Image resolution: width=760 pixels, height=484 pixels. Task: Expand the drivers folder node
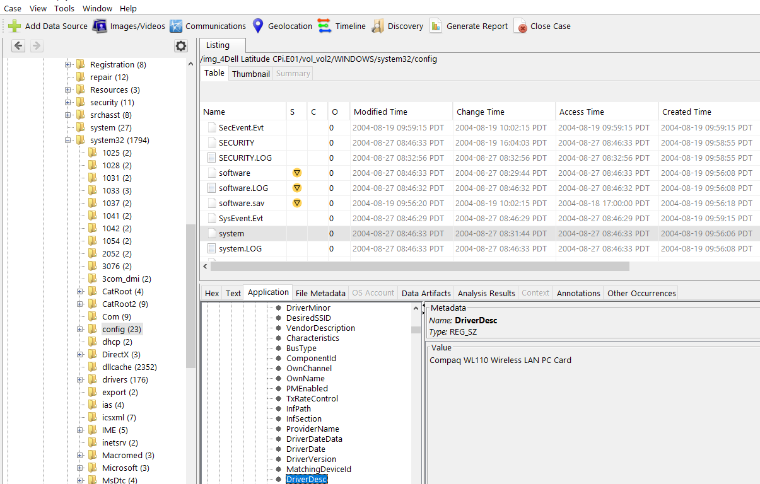[x=80, y=380]
